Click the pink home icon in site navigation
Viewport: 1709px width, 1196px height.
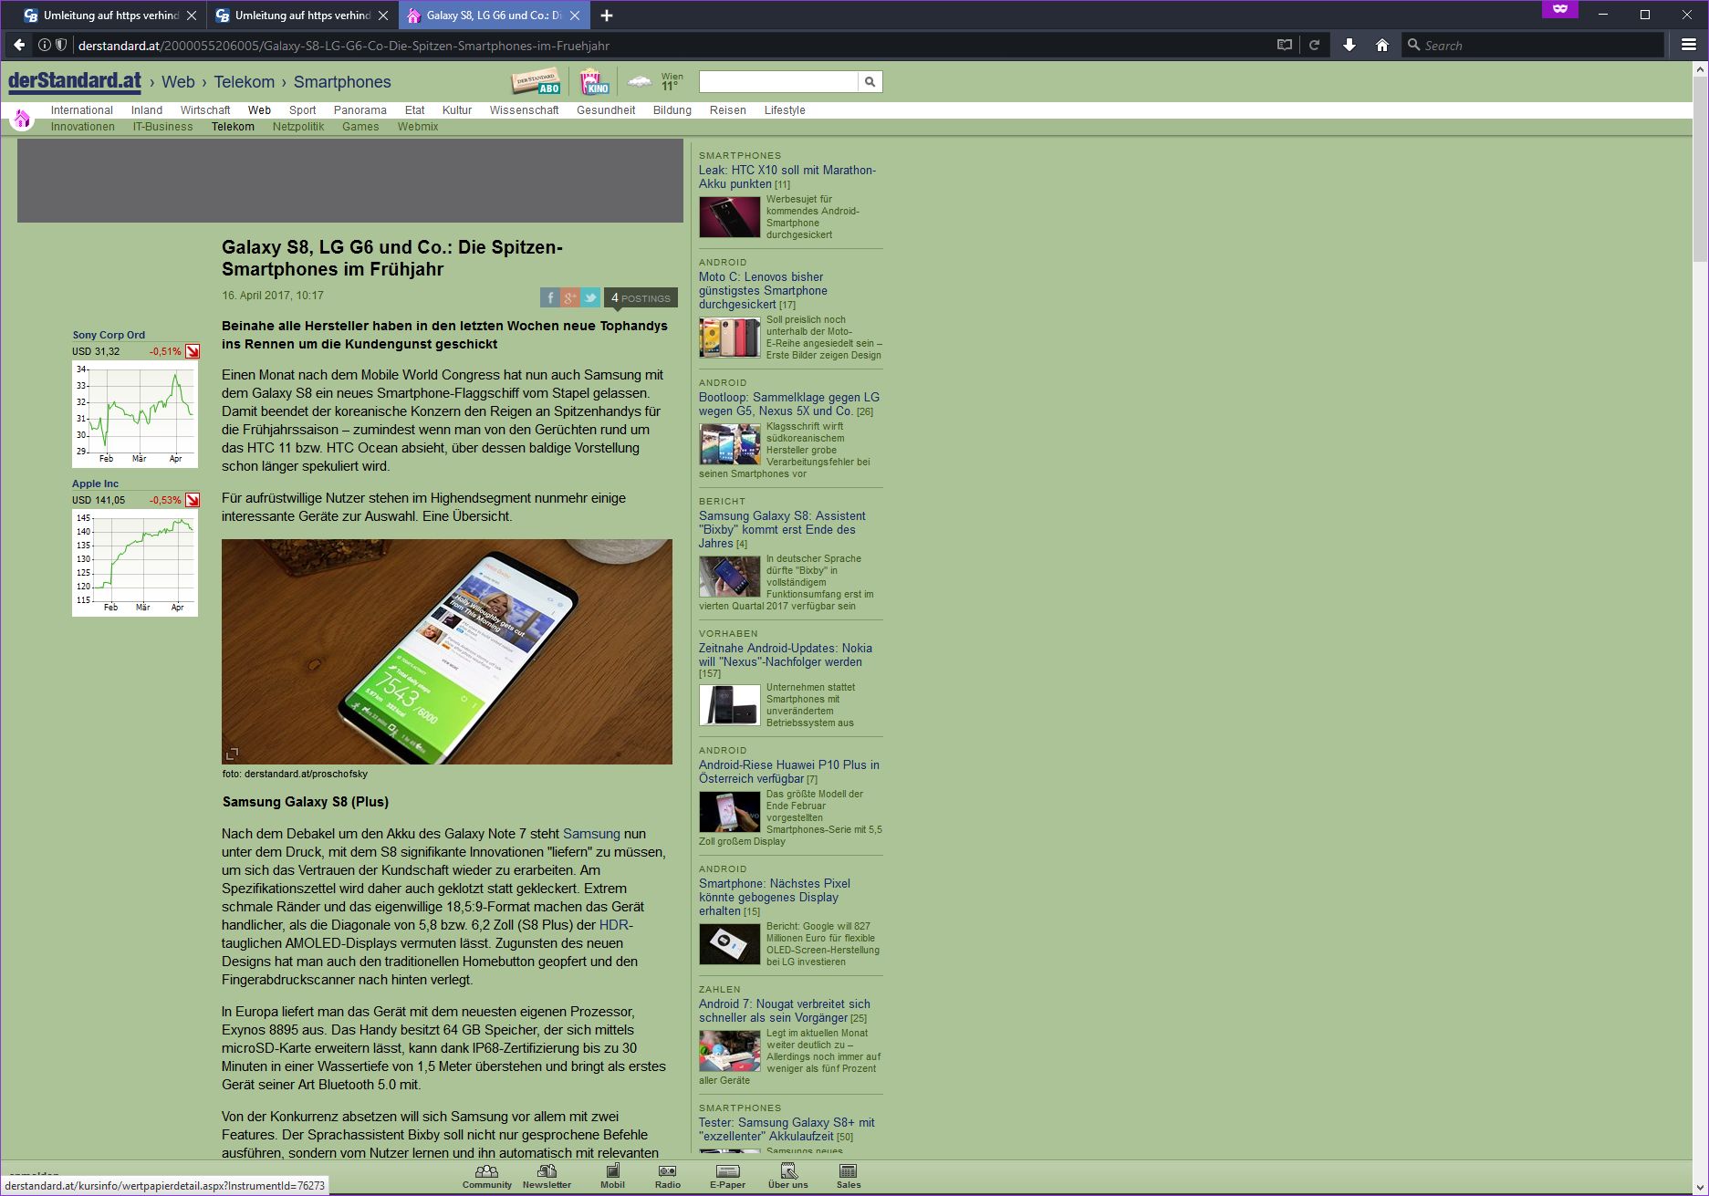click(22, 118)
